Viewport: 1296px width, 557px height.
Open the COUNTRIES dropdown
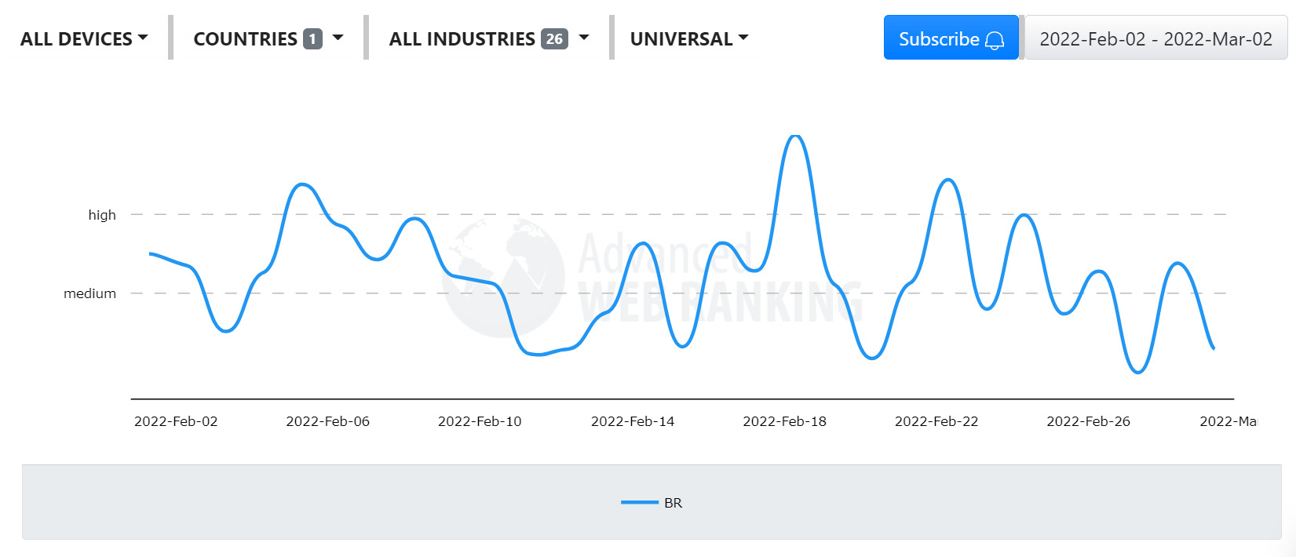[245, 38]
